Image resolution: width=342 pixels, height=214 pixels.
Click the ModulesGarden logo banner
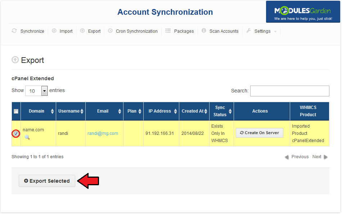[x=303, y=12]
